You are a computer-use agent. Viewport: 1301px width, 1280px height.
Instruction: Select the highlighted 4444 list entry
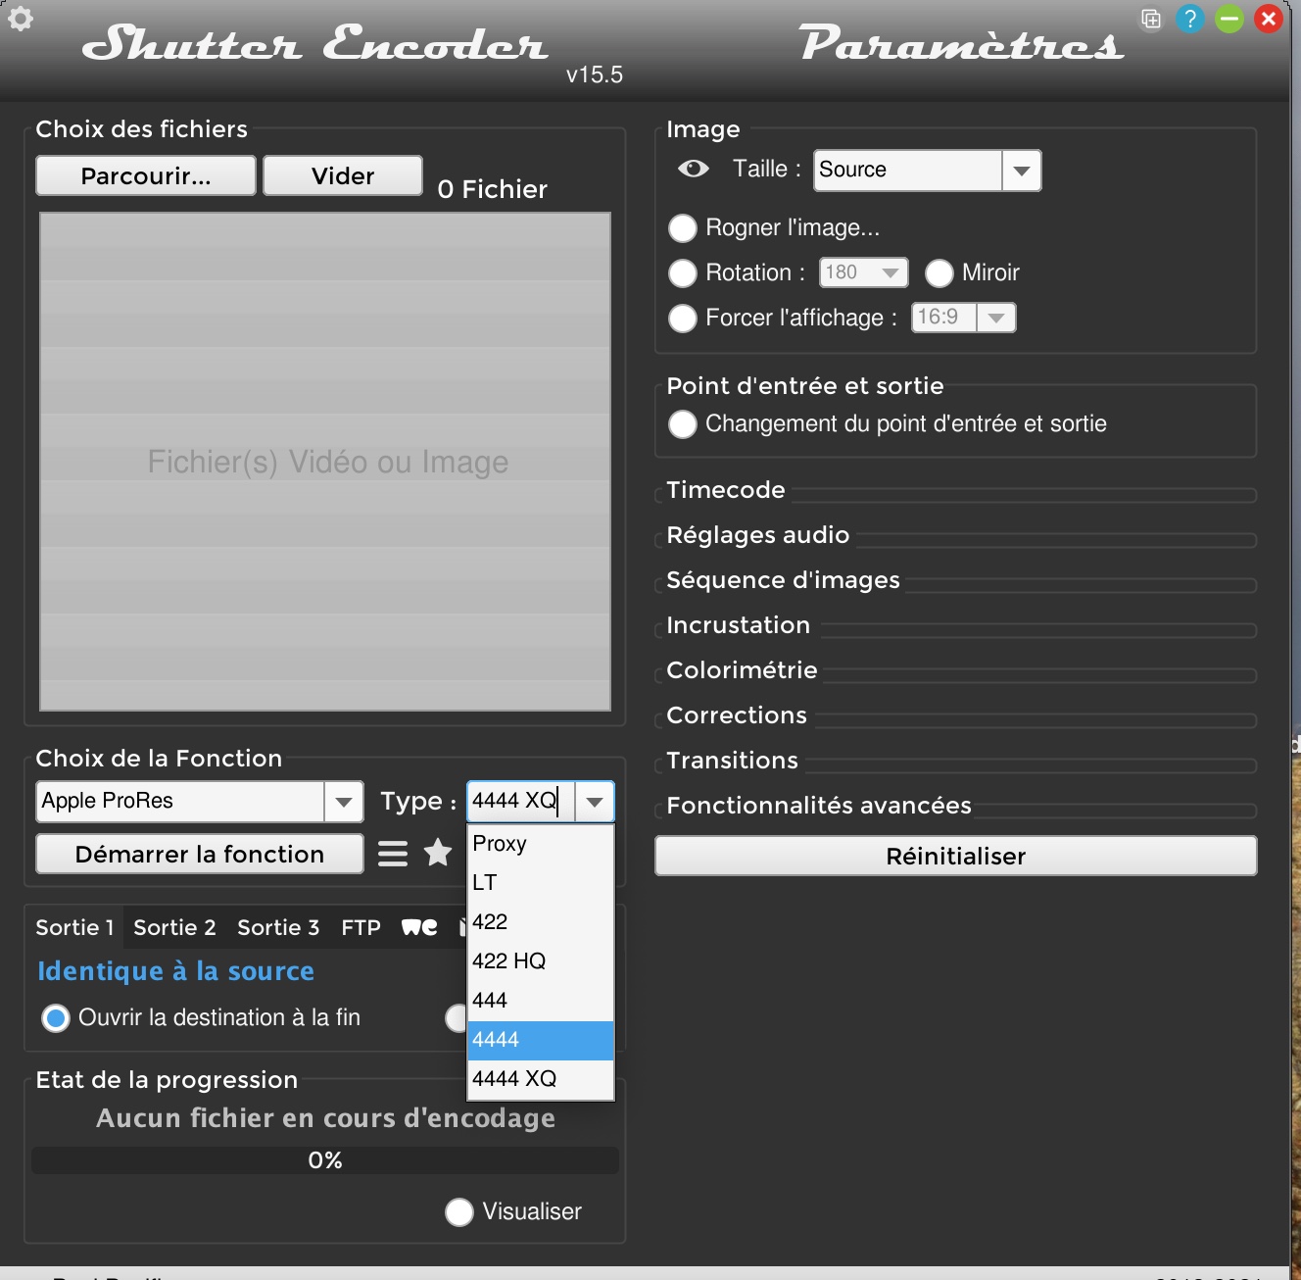541,1040
